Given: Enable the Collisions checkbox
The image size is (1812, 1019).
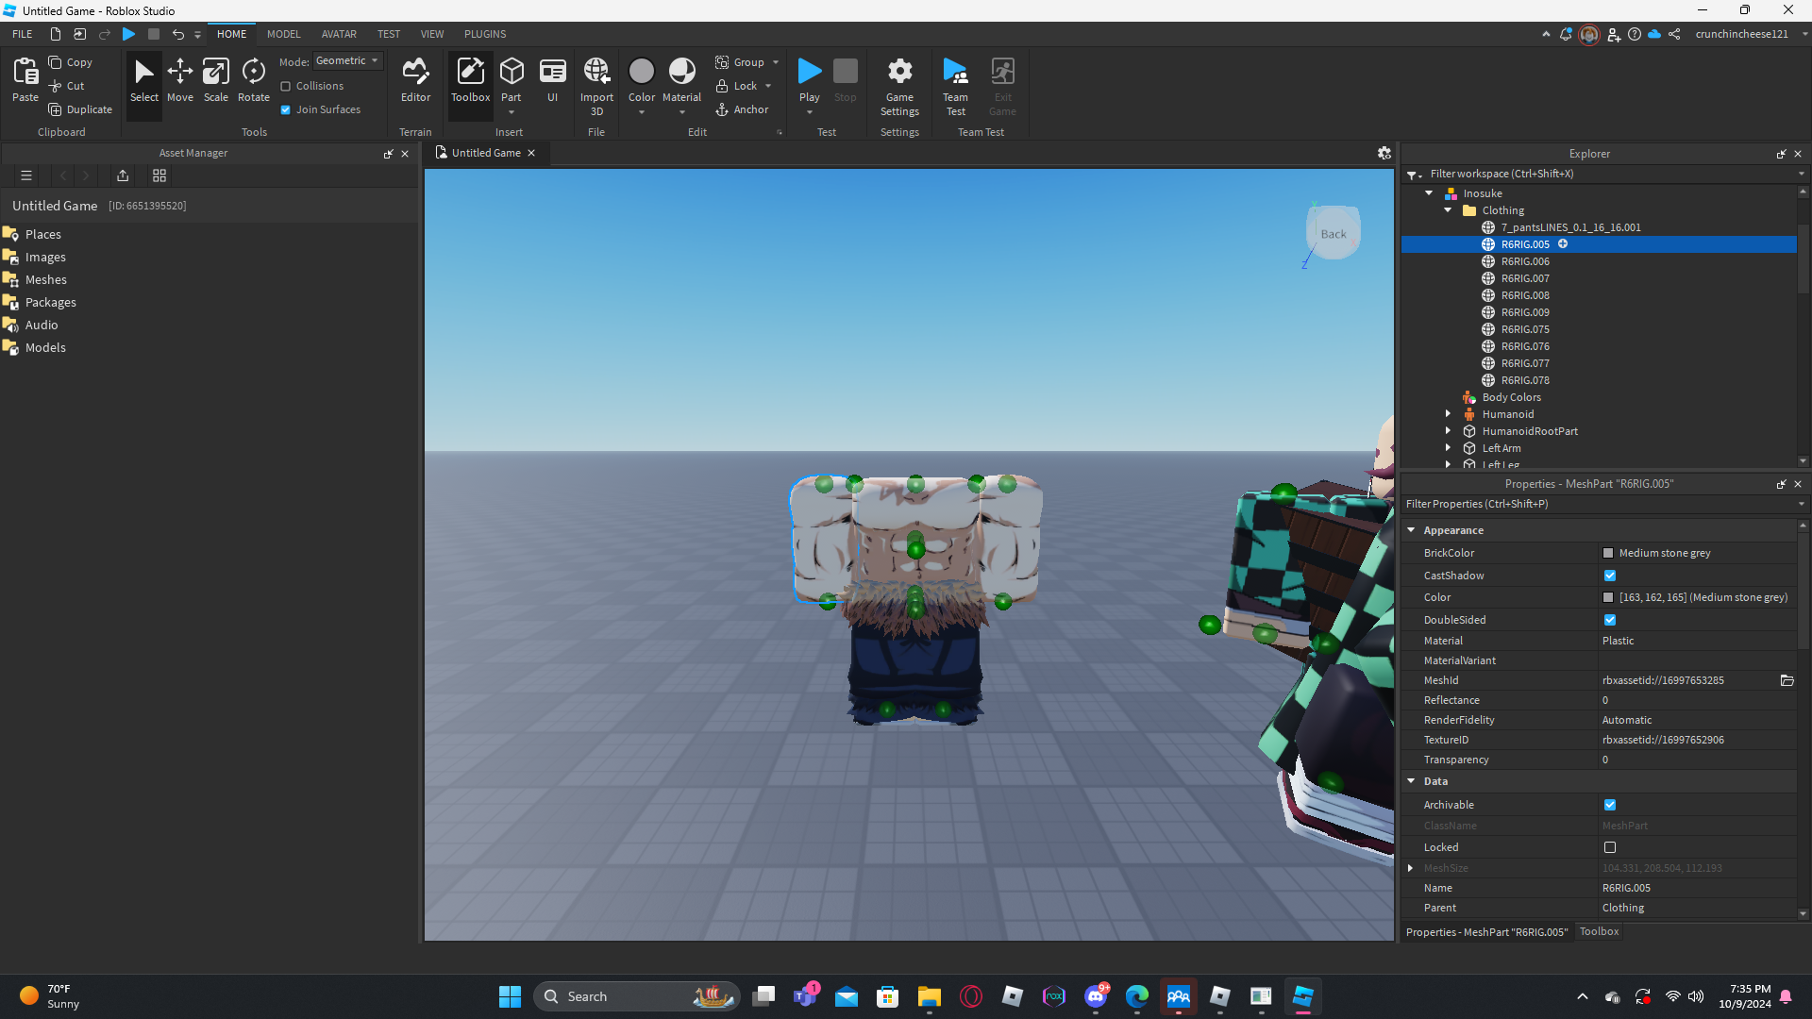Looking at the screenshot, I should (286, 86).
